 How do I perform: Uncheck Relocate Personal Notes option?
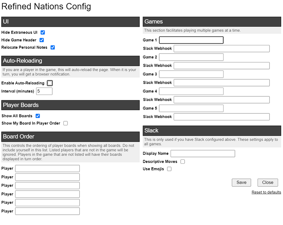[x=53, y=47]
